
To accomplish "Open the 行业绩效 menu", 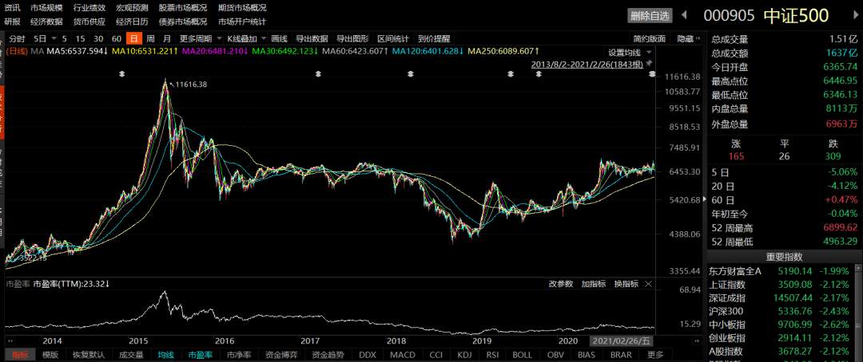I will click(89, 8).
